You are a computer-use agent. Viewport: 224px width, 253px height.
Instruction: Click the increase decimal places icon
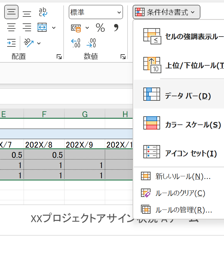76,43
